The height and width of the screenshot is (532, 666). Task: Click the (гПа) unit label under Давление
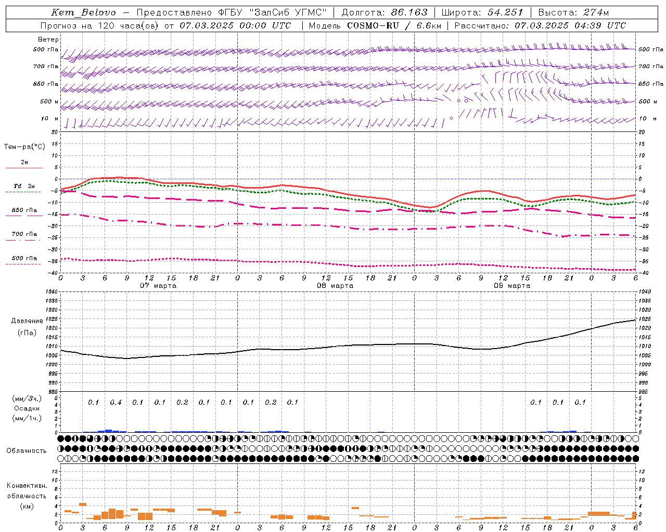[27, 333]
